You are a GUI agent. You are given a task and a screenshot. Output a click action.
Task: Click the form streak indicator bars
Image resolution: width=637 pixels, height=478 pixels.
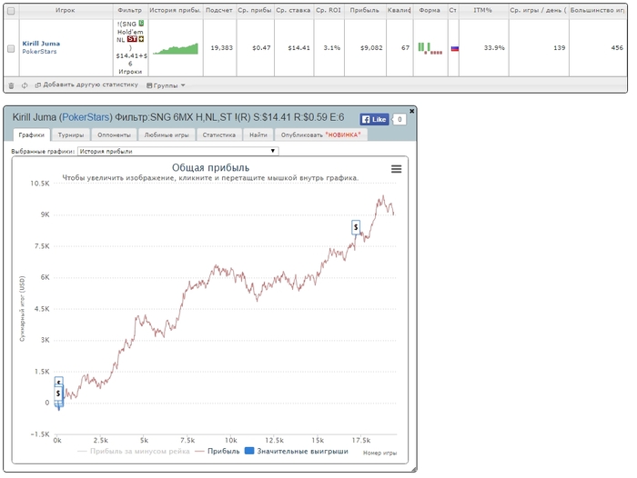point(430,48)
